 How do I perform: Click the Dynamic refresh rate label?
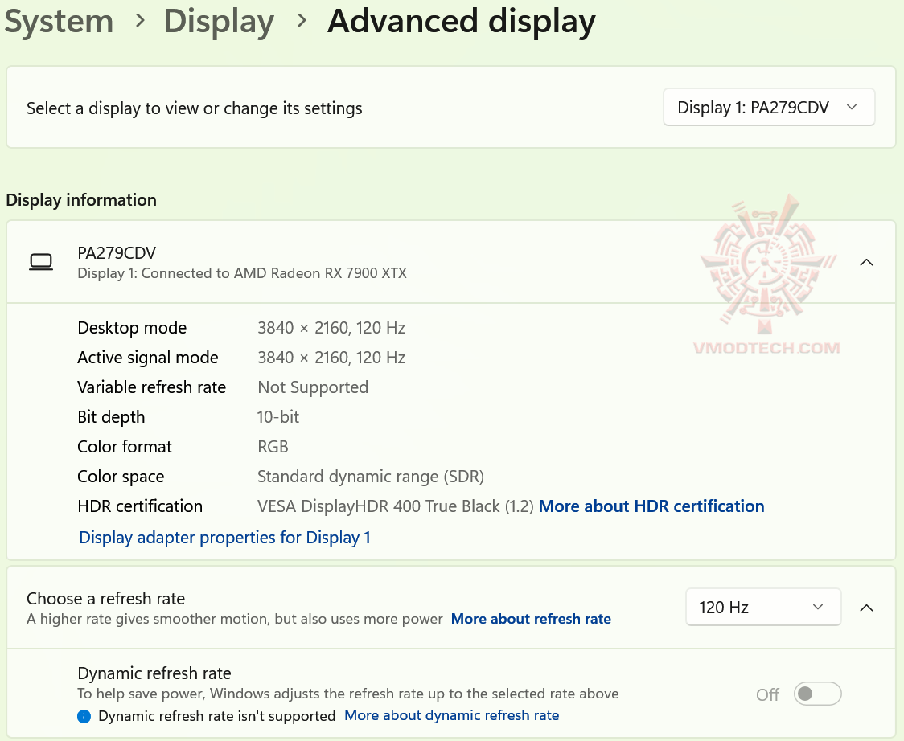tap(154, 673)
